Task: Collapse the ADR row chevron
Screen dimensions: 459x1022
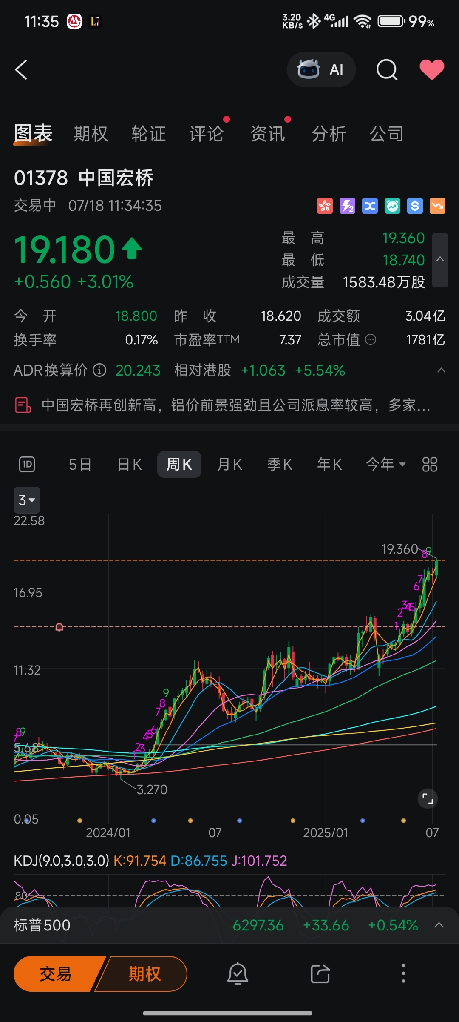Action: tap(441, 370)
